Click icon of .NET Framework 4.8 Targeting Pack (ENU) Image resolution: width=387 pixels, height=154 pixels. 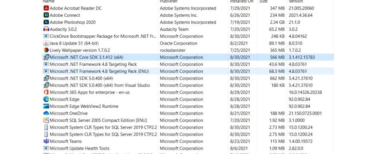pos(46,71)
